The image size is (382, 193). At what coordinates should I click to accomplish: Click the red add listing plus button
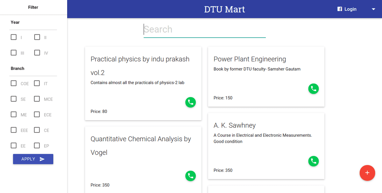(367, 173)
